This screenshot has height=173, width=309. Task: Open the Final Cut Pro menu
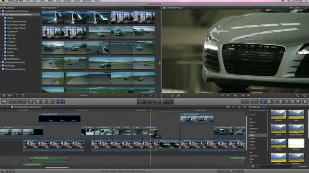(x=15, y=1)
